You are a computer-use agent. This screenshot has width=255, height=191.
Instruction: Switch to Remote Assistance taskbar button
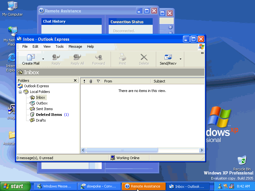pyautogui.click(x=144, y=186)
